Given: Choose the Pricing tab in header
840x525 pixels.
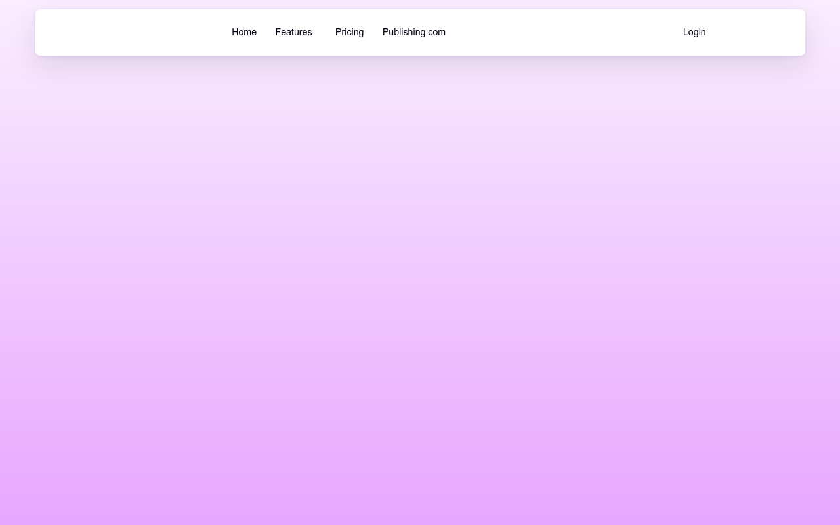Looking at the screenshot, I should click(349, 32).
